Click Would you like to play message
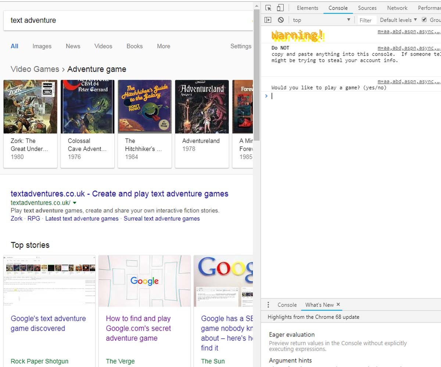The height and width of the screenshot is (367, 441). 329,88
